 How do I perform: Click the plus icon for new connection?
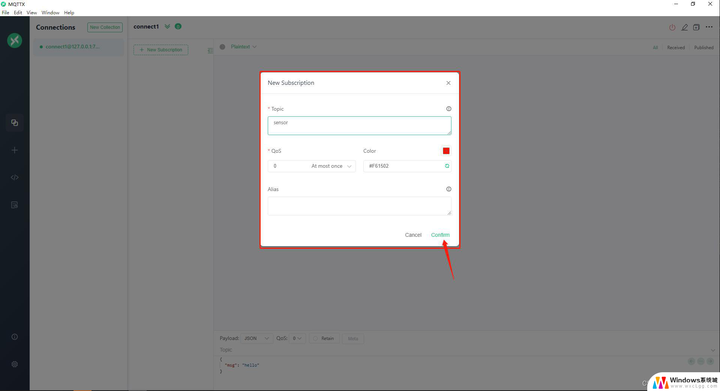pyautogui.click(x=15, y=150)
